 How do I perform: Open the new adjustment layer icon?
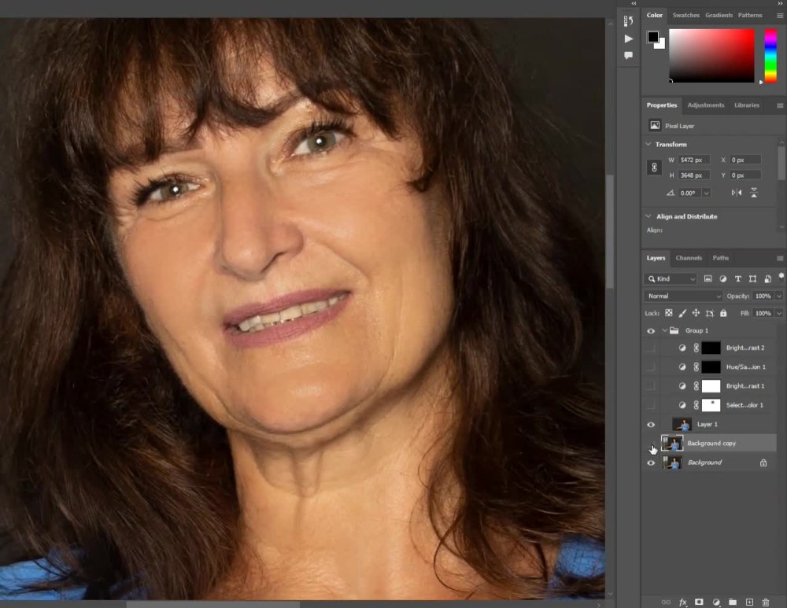click(715, 602)
